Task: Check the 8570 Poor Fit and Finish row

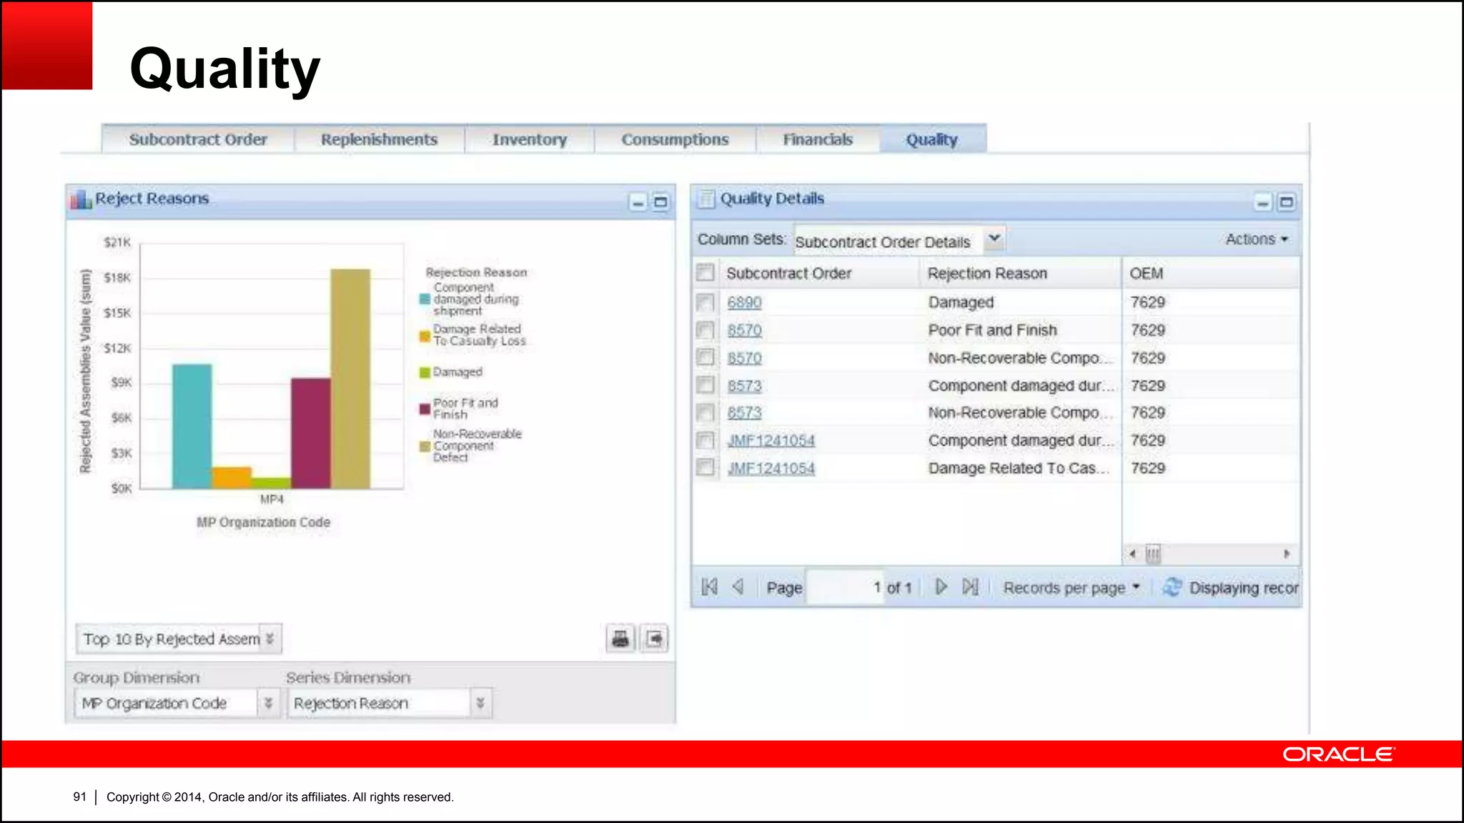Action: [x=706, y=330]
